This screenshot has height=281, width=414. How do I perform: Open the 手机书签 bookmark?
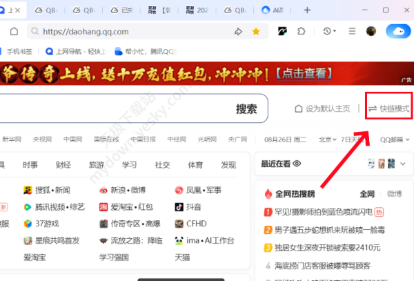point(19,51)
